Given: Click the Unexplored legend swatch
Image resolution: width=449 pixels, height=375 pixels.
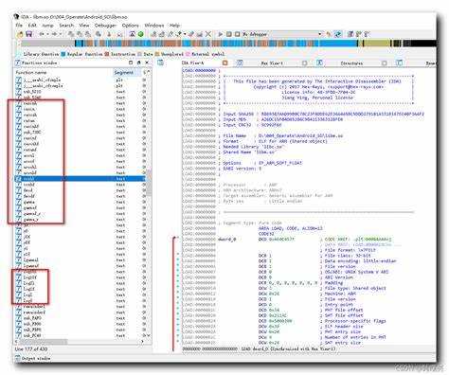Looking at the screenshot, I should 157,54.
